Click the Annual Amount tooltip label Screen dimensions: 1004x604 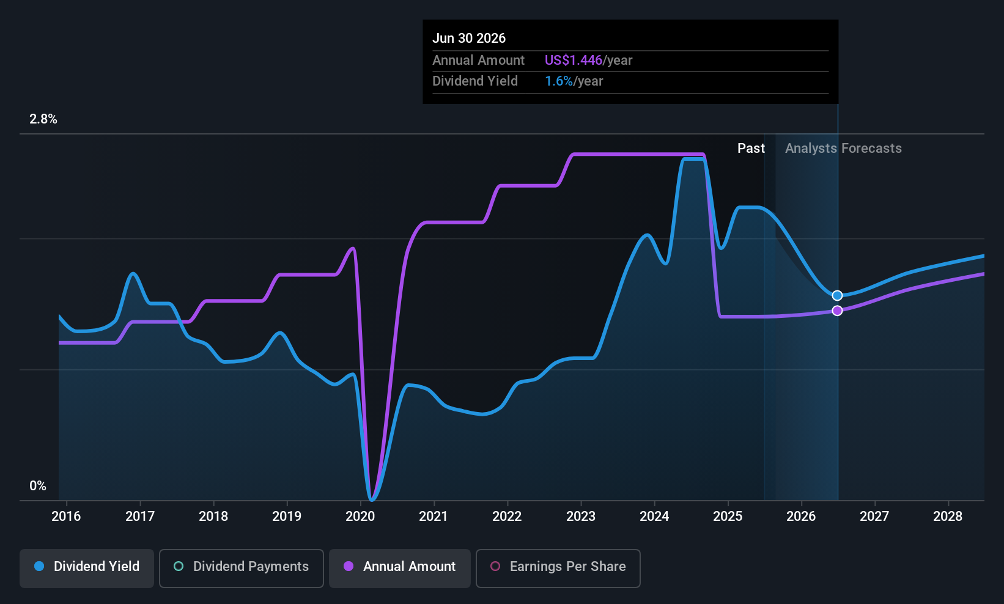pyautogui.click(x=478, y=61)
